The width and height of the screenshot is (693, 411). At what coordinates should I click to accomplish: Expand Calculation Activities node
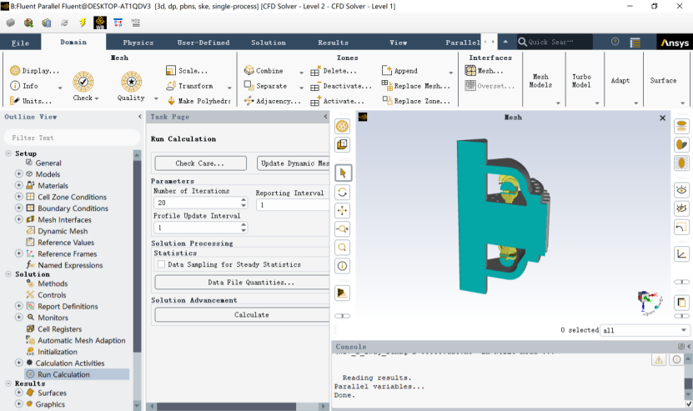pos(18,363)
